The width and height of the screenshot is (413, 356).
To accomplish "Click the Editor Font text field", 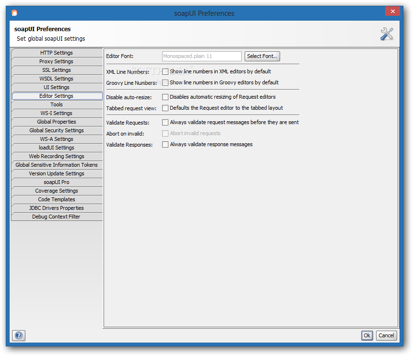I will (x=202, y=57).
